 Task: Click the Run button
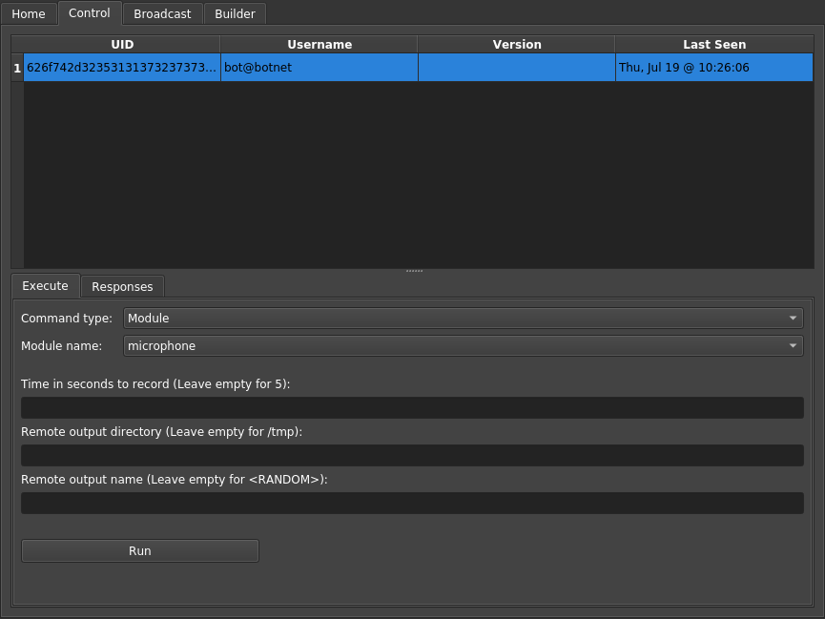tap(140, 550)
